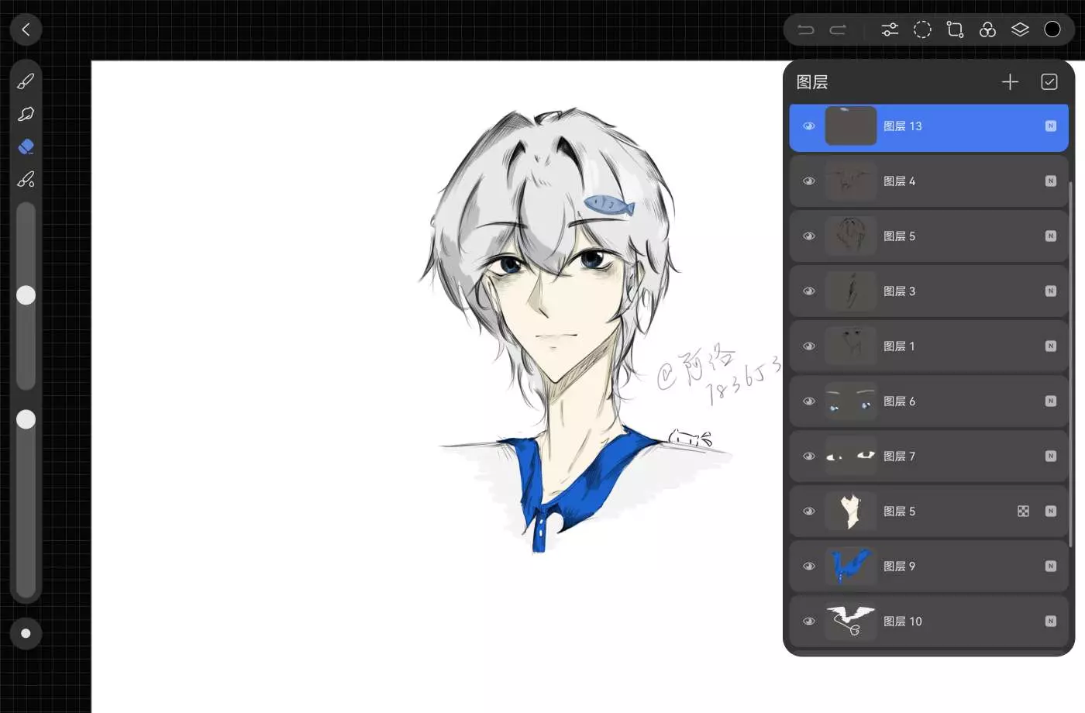Click the Redo arrow

(838, 29)
